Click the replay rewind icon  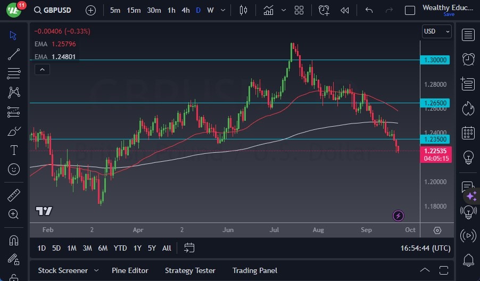pos(345,10)
